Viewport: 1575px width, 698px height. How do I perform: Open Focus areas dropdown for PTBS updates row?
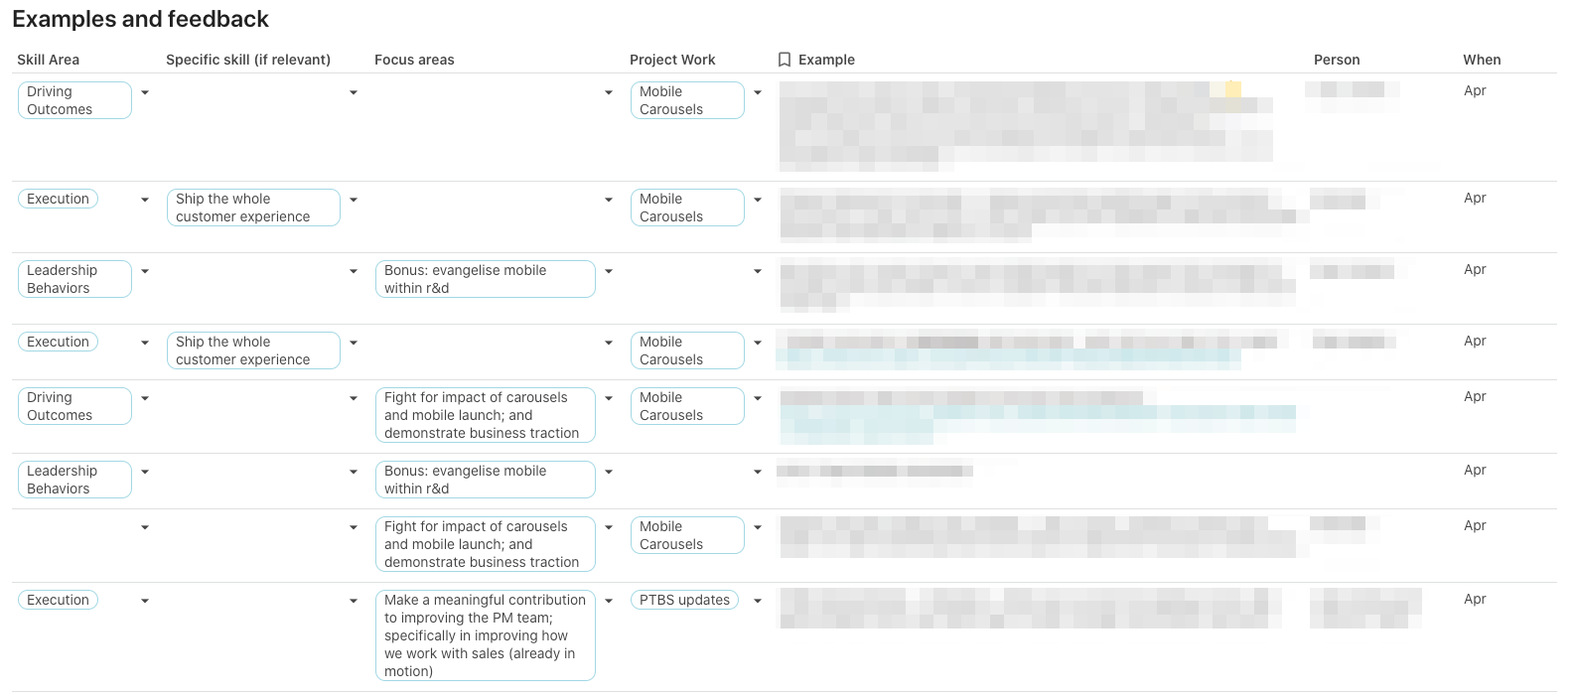(609, 601)
